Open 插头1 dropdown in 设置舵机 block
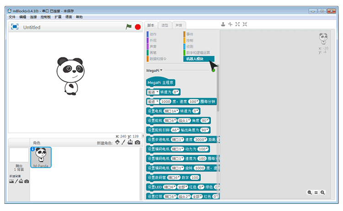The width and height of the screenshot is (343, 211). click(184, 121)
